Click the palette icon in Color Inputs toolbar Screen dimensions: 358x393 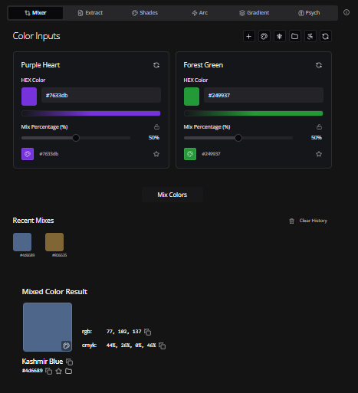pos(264,36)
